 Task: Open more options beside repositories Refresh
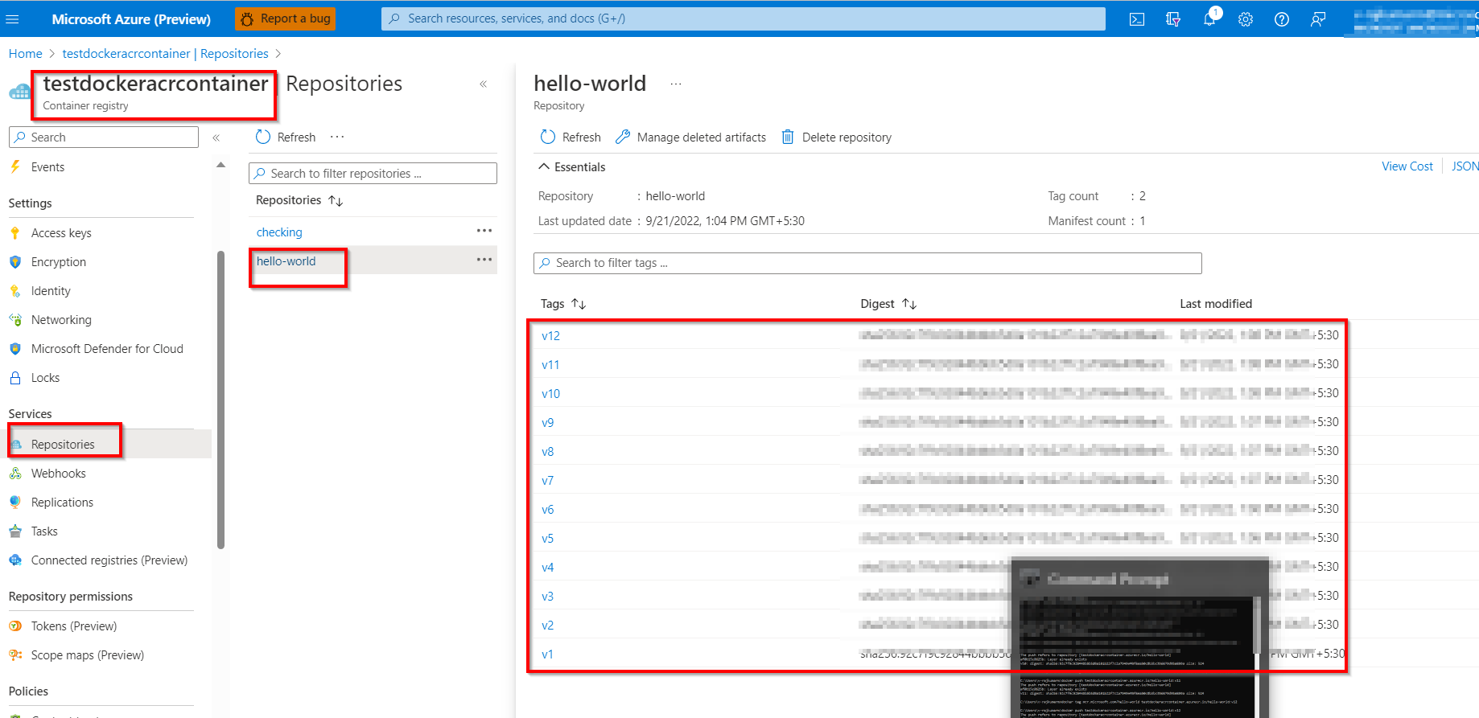[337, 137]
